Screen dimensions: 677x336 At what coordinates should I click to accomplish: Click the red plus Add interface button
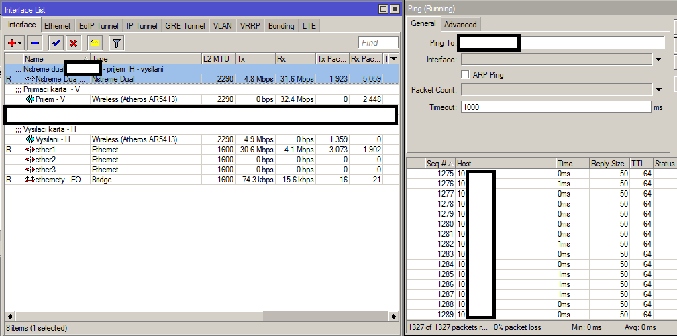(x=14, y=43)
